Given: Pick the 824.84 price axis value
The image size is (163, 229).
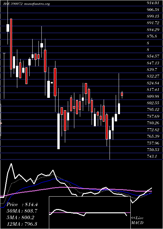Looking at the screenshot, I should [153, 83].
